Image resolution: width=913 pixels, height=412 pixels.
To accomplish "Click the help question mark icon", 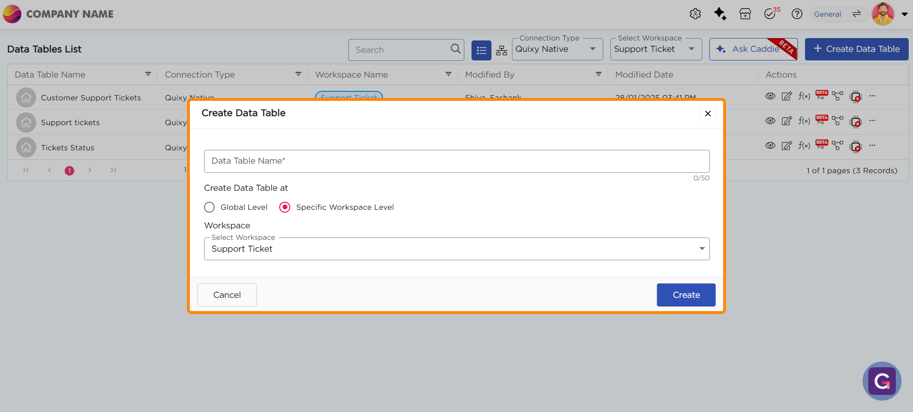I will point(797,14).
